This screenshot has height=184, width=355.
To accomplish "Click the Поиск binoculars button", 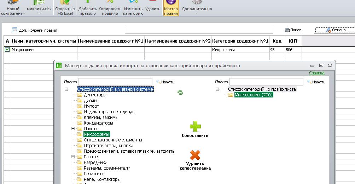I will [293, 30].
